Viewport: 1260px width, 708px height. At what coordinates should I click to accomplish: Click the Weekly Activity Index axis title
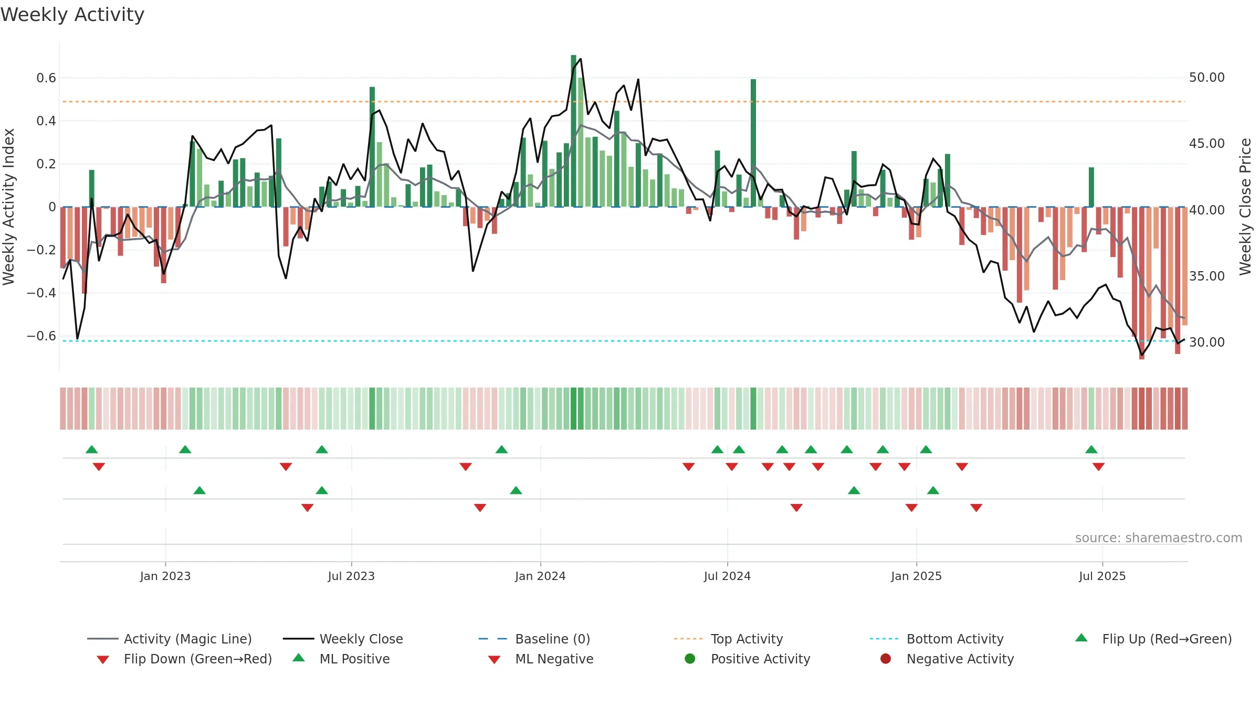pos(8,207)
